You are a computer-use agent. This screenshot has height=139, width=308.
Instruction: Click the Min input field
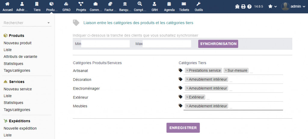(x=105, y=44)
